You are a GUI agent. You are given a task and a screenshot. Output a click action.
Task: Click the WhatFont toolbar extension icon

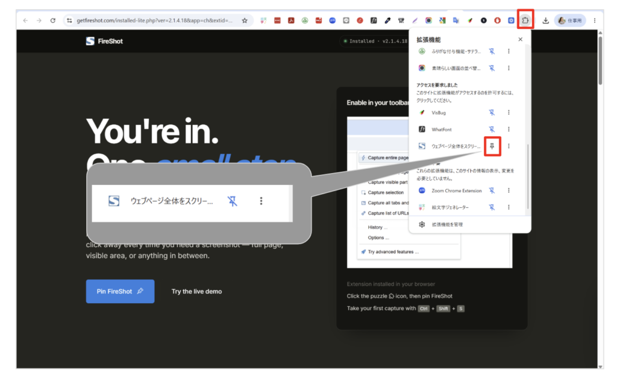[374, 20]
